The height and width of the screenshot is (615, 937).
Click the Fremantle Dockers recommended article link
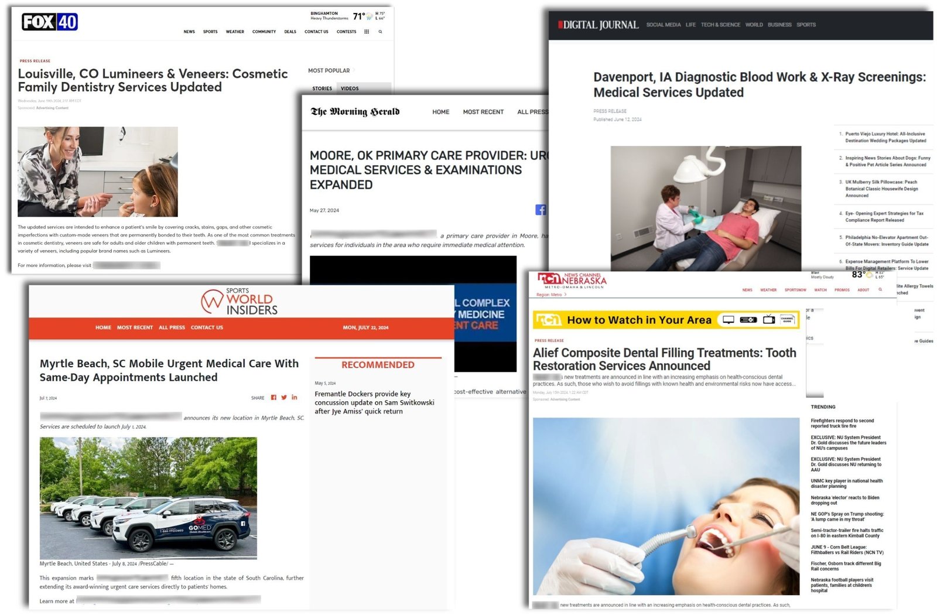[374, 402]
